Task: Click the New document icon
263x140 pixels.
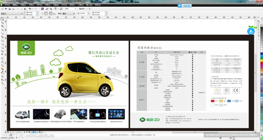Action: pyautogui.click(x=2, y=9)
